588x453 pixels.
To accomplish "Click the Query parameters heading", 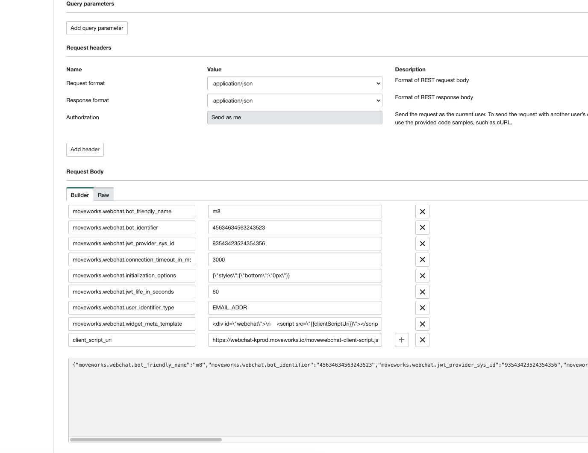I will tap(90, 4).
